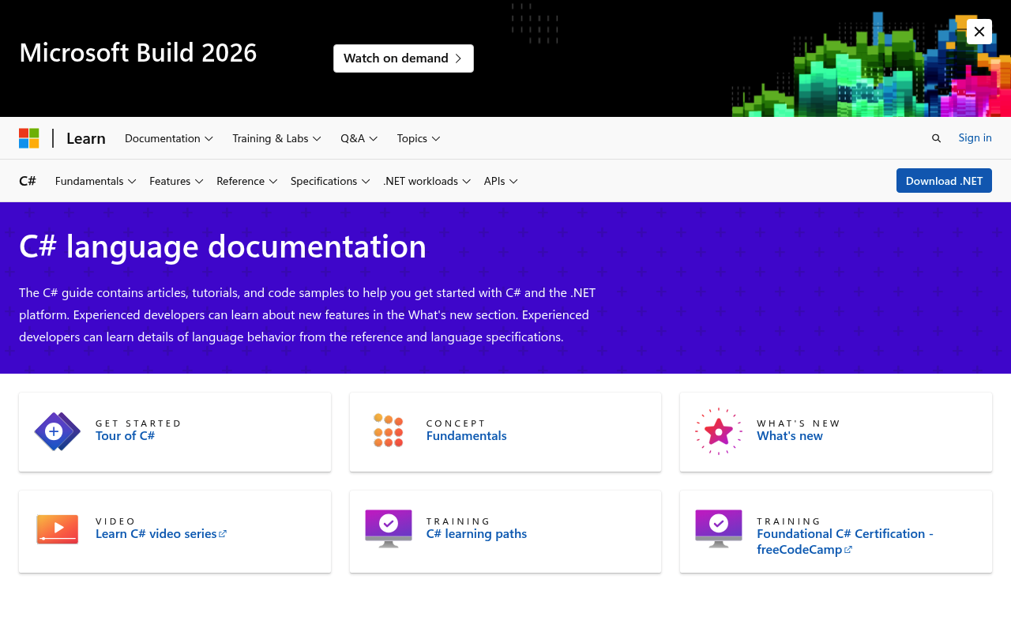Click the Fundamentals dots icon
Screen dimensions: 1011x632
pos(389,431)
